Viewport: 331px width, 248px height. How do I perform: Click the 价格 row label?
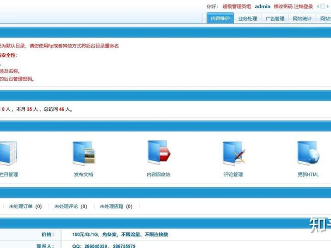tap(48, 234)
